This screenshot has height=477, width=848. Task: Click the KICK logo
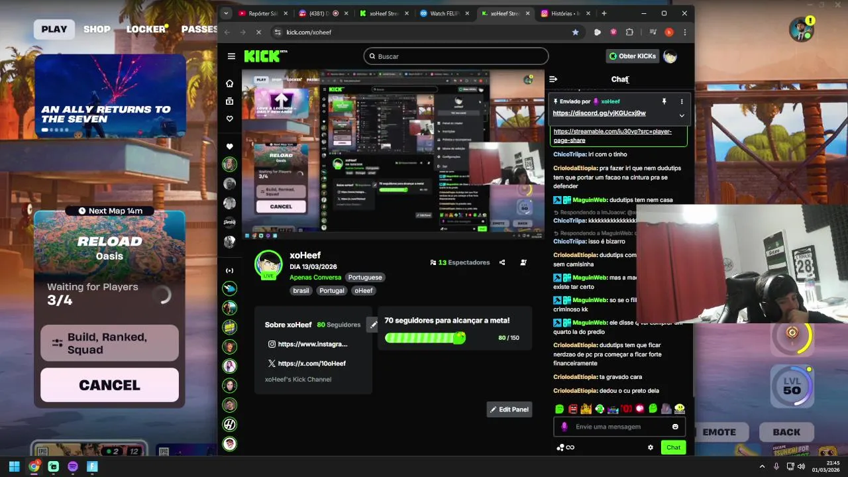(x=266, y=56)
